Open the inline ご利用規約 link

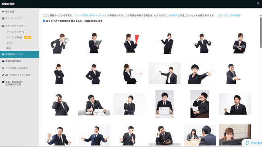coord(172,16)
